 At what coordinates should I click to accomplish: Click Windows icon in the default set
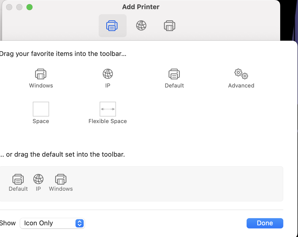tap(61, 179)
